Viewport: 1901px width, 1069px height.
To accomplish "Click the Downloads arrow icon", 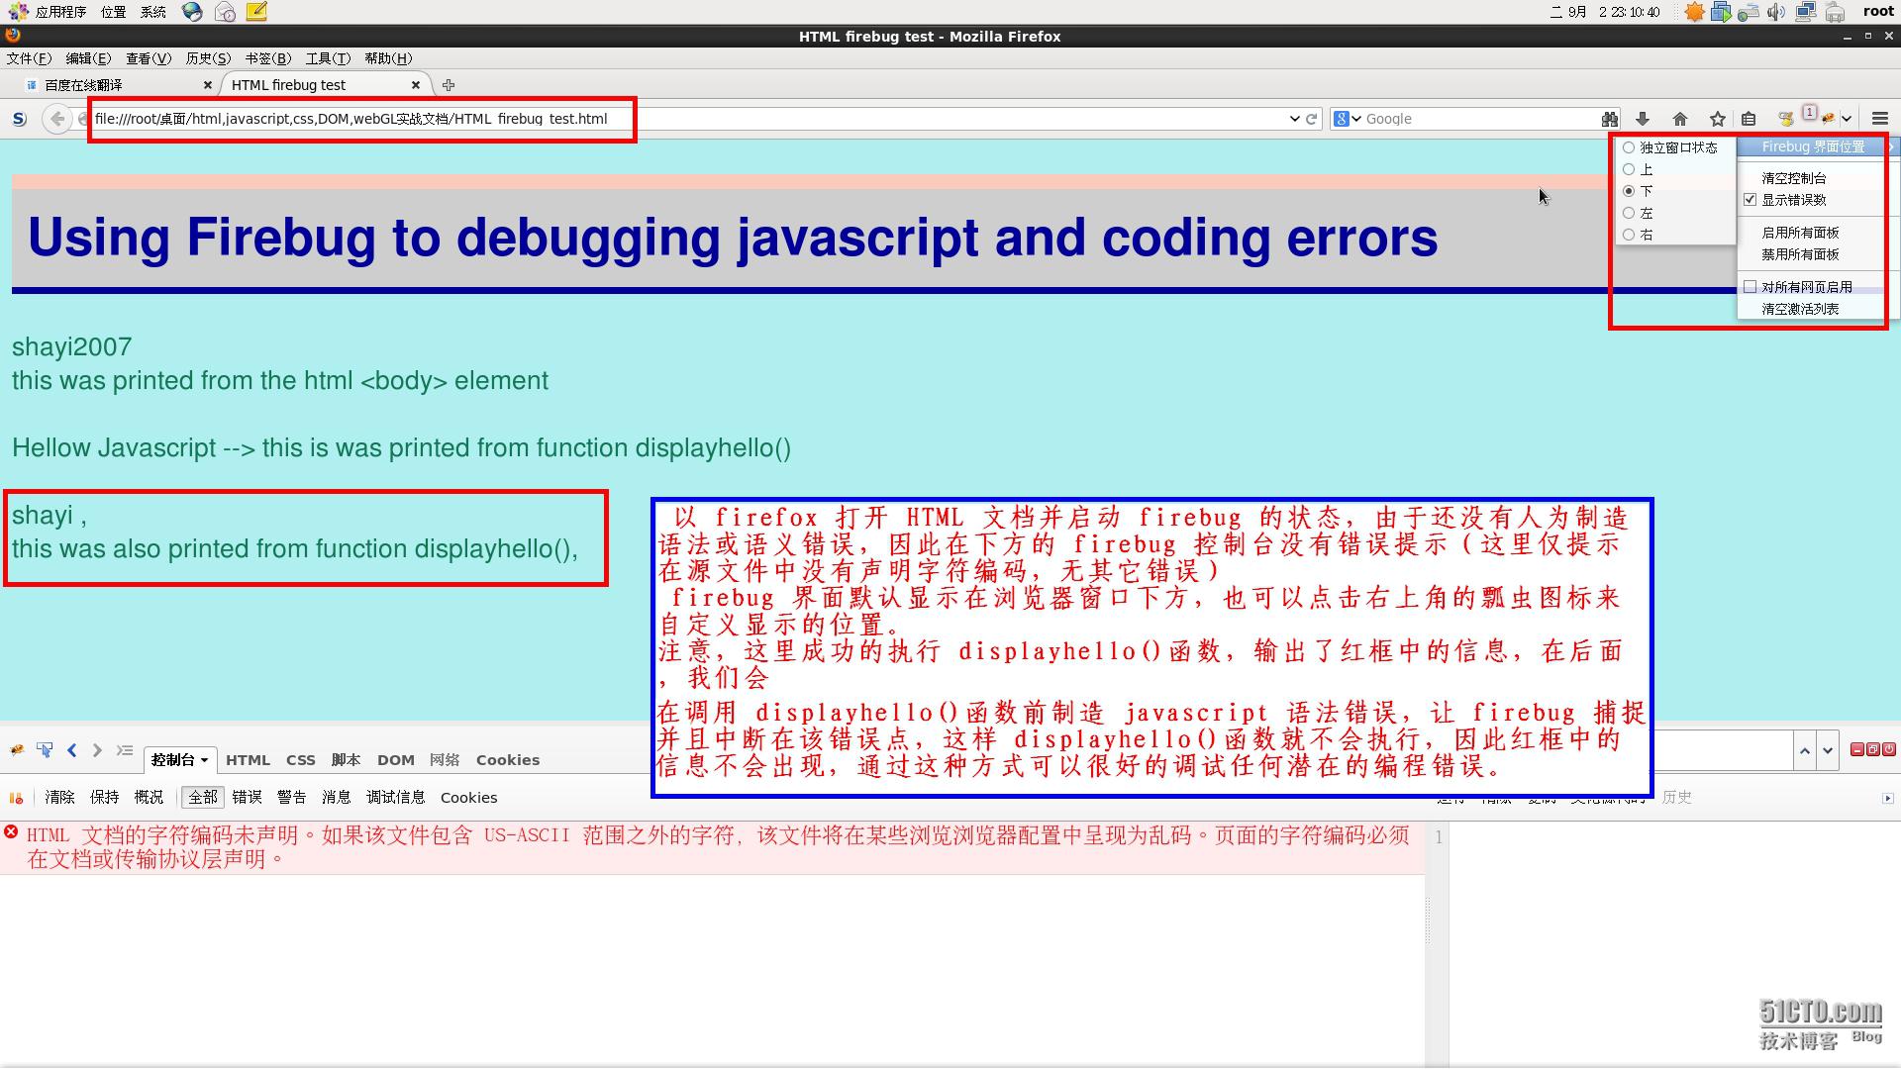I will pyautogui.click(x=1643, y=119).
